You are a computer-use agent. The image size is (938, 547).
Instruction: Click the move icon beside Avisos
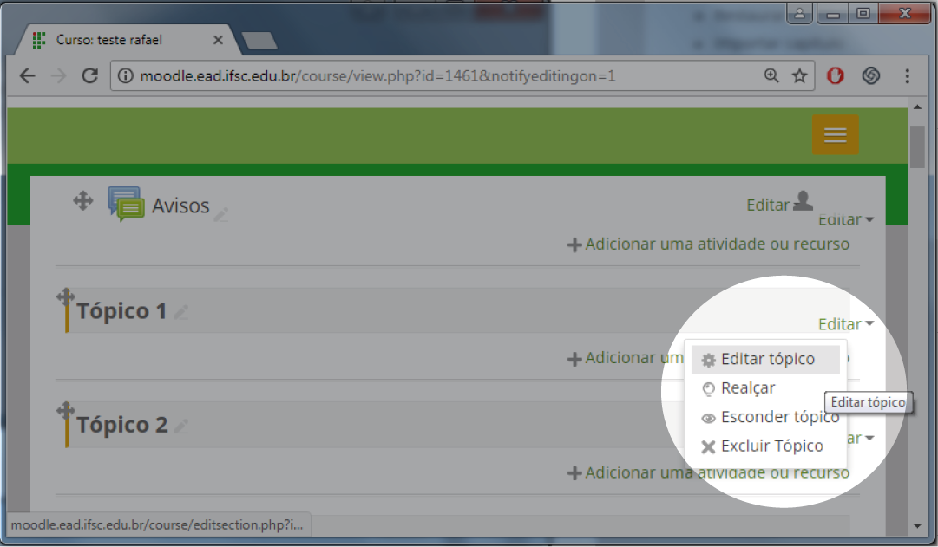pos(82,201)
